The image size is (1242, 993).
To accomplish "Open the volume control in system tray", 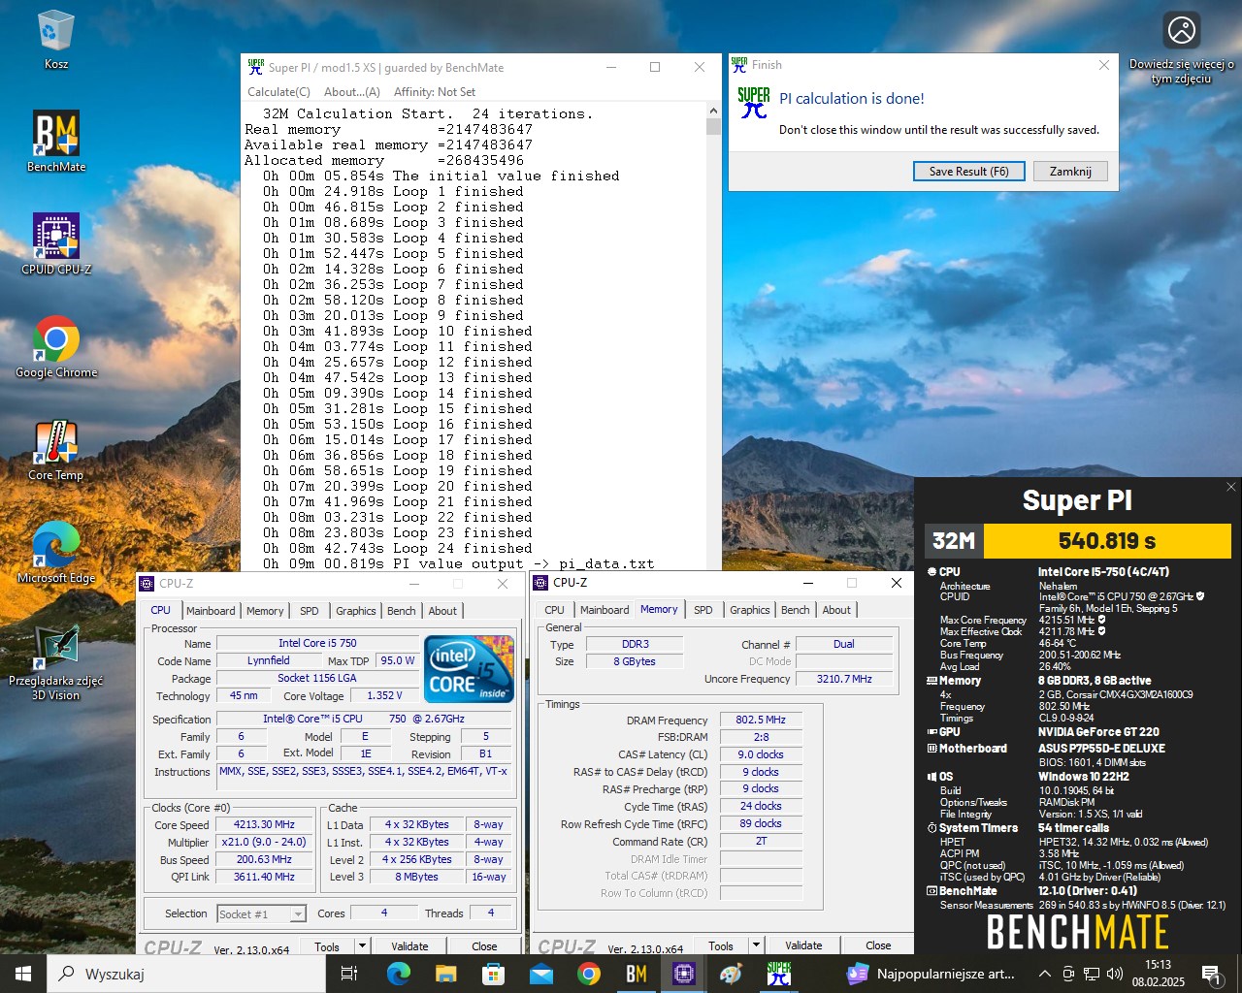I will point(1115,974).
